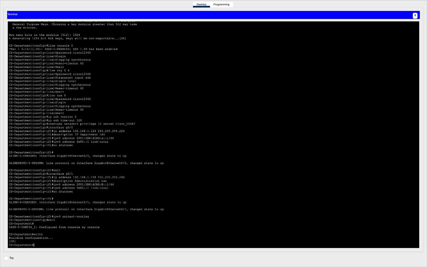
Task: Select the 'username netadmin privilege 15' line
Action: (x=72, y=124)
